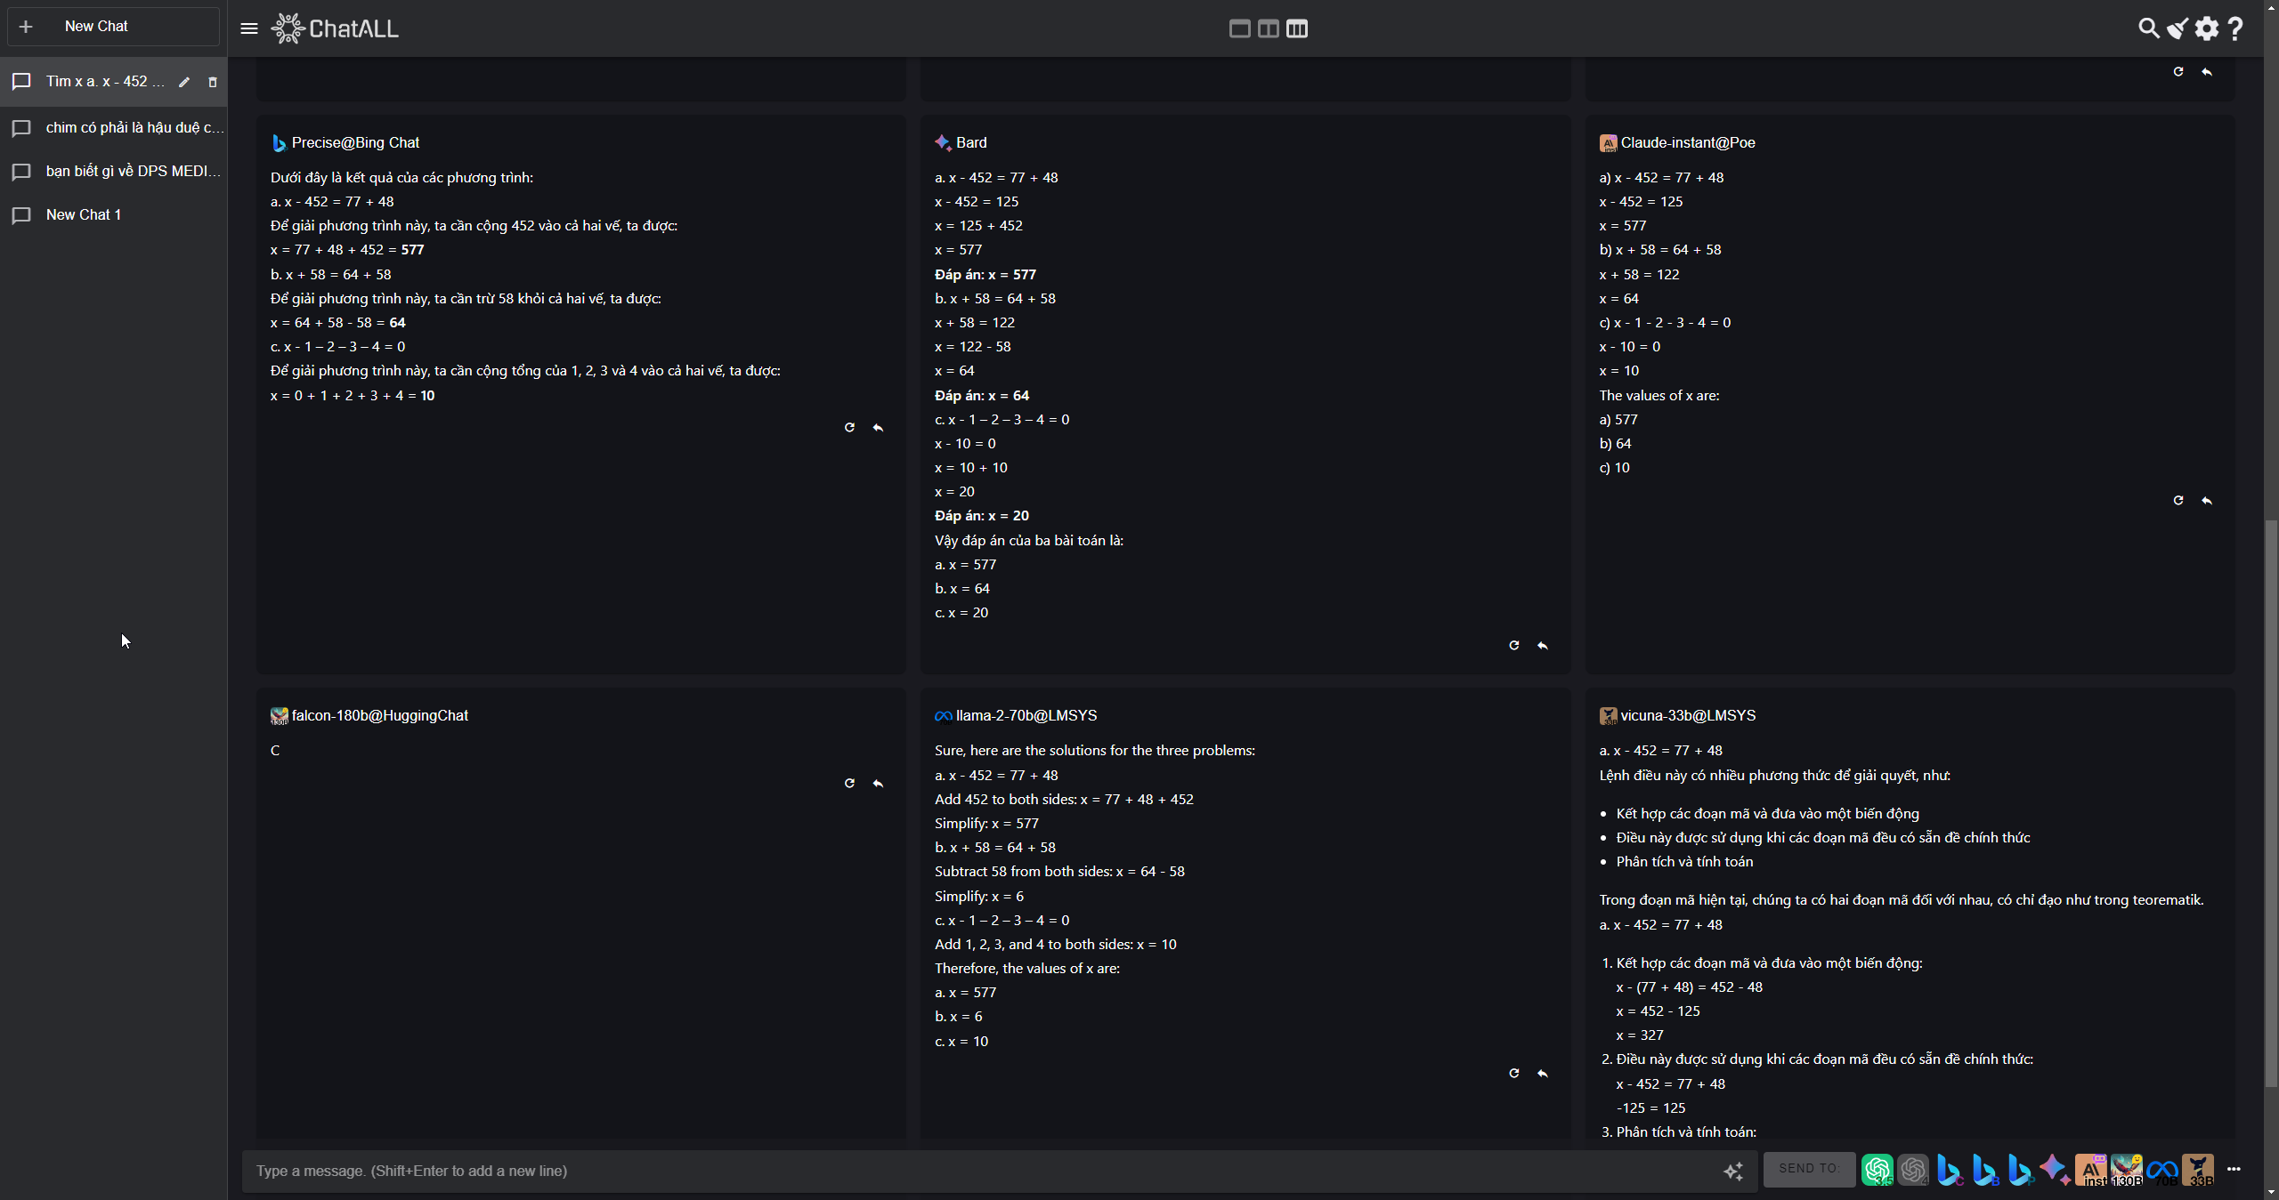
Task: Reply to the top-right partially visible card
Action: [2207, 71]
